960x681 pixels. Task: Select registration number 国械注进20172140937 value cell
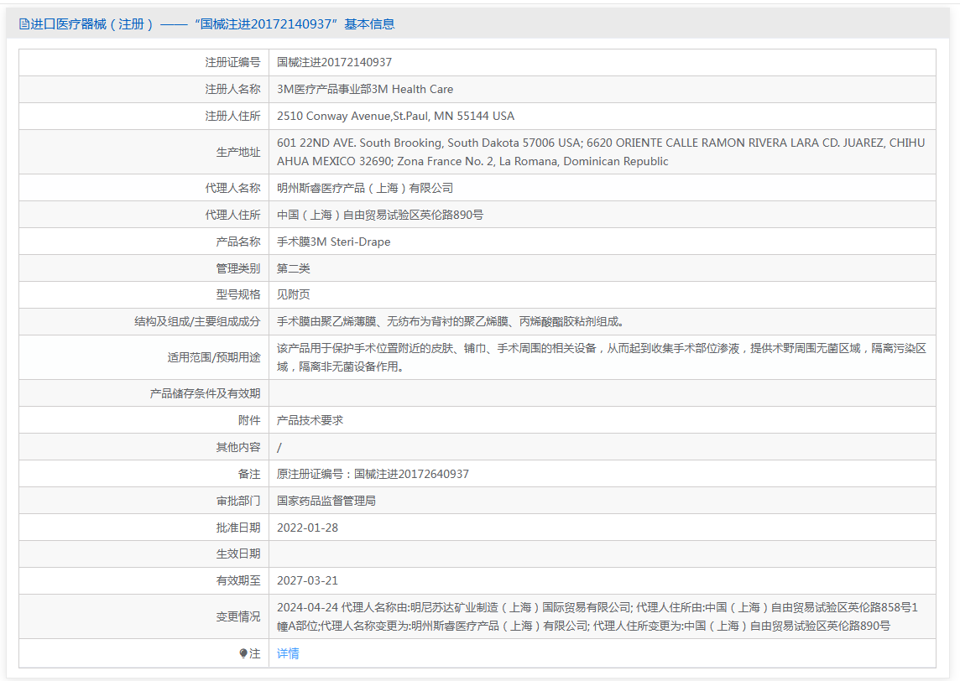(x=334, y=62)
